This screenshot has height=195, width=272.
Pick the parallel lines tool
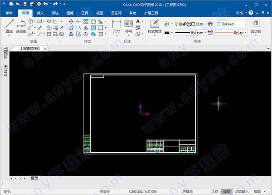pos(40,28)
